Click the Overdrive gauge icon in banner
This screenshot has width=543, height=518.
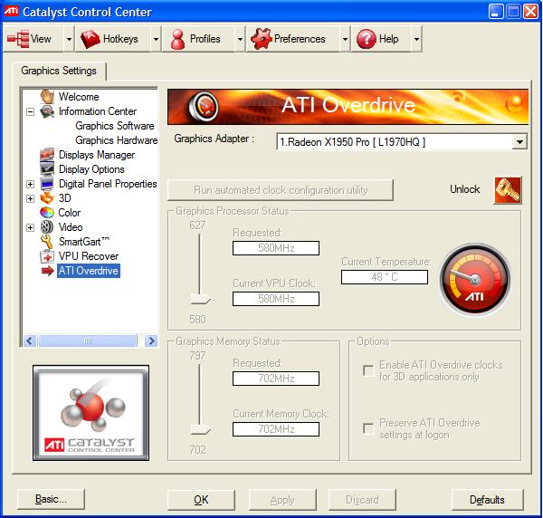[x=204, y=106]
